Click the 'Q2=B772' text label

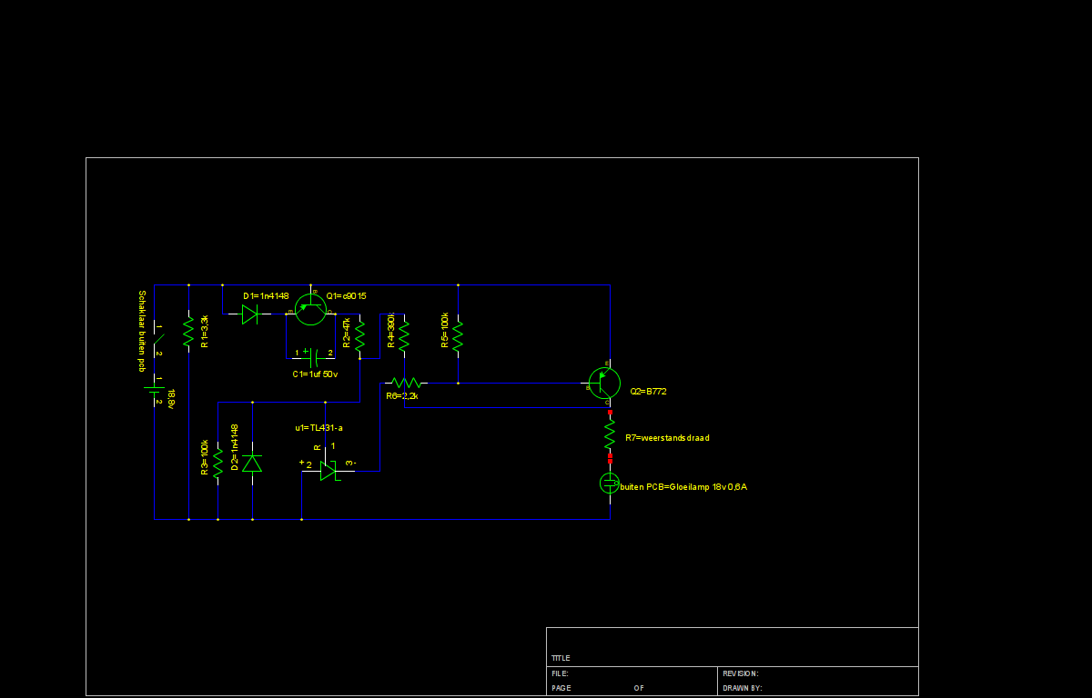click(650, 391)
